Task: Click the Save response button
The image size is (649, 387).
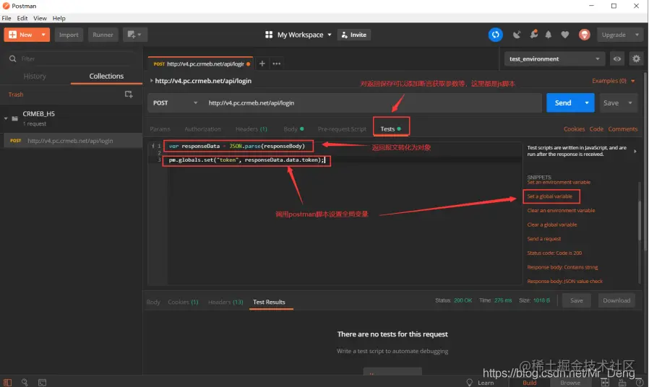Action: coord(576,300)
